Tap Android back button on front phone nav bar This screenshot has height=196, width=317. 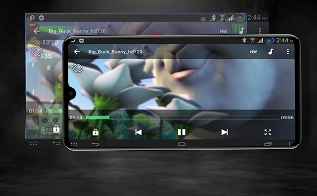pyautogui.click(x=95, y=144)
